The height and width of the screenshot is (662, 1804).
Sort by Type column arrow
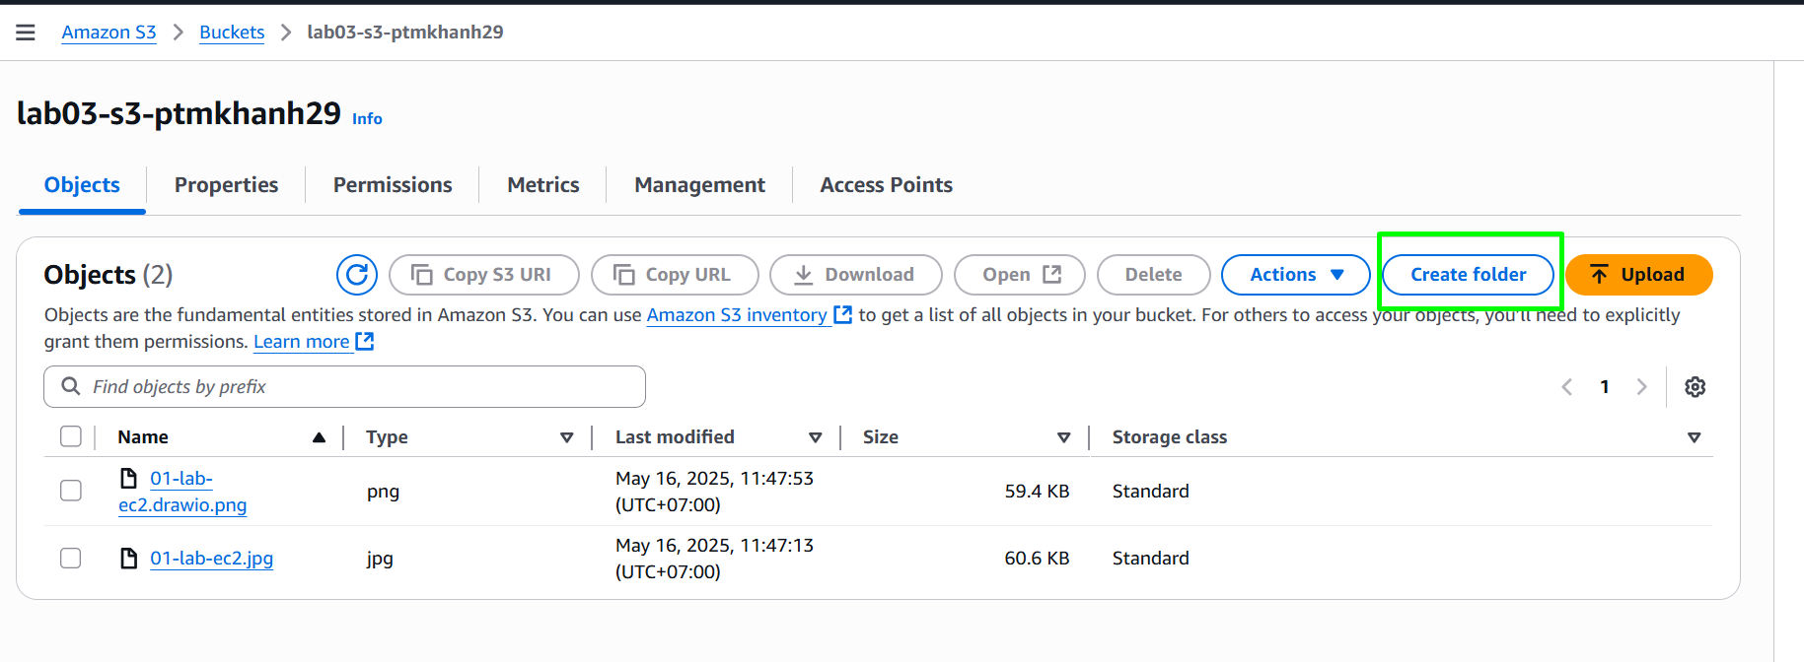pyautogui.click(x=567, y=437)
